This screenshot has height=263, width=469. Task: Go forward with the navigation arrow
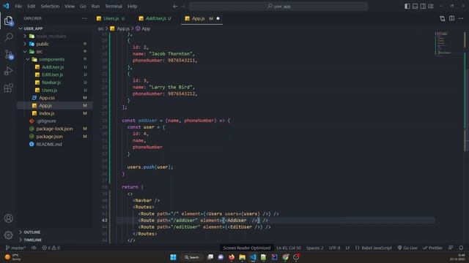[183, 7]
